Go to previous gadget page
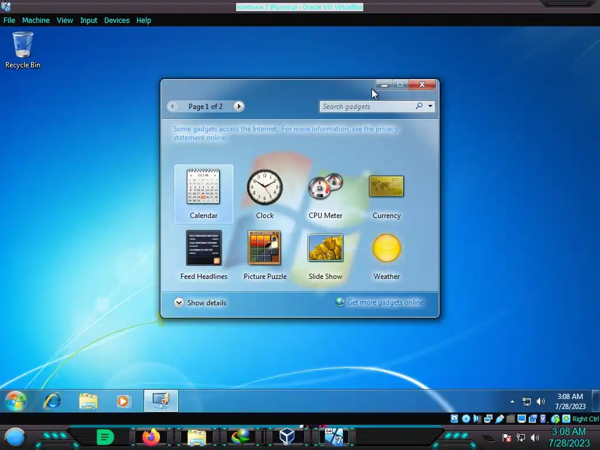 (x=172, y=107)
